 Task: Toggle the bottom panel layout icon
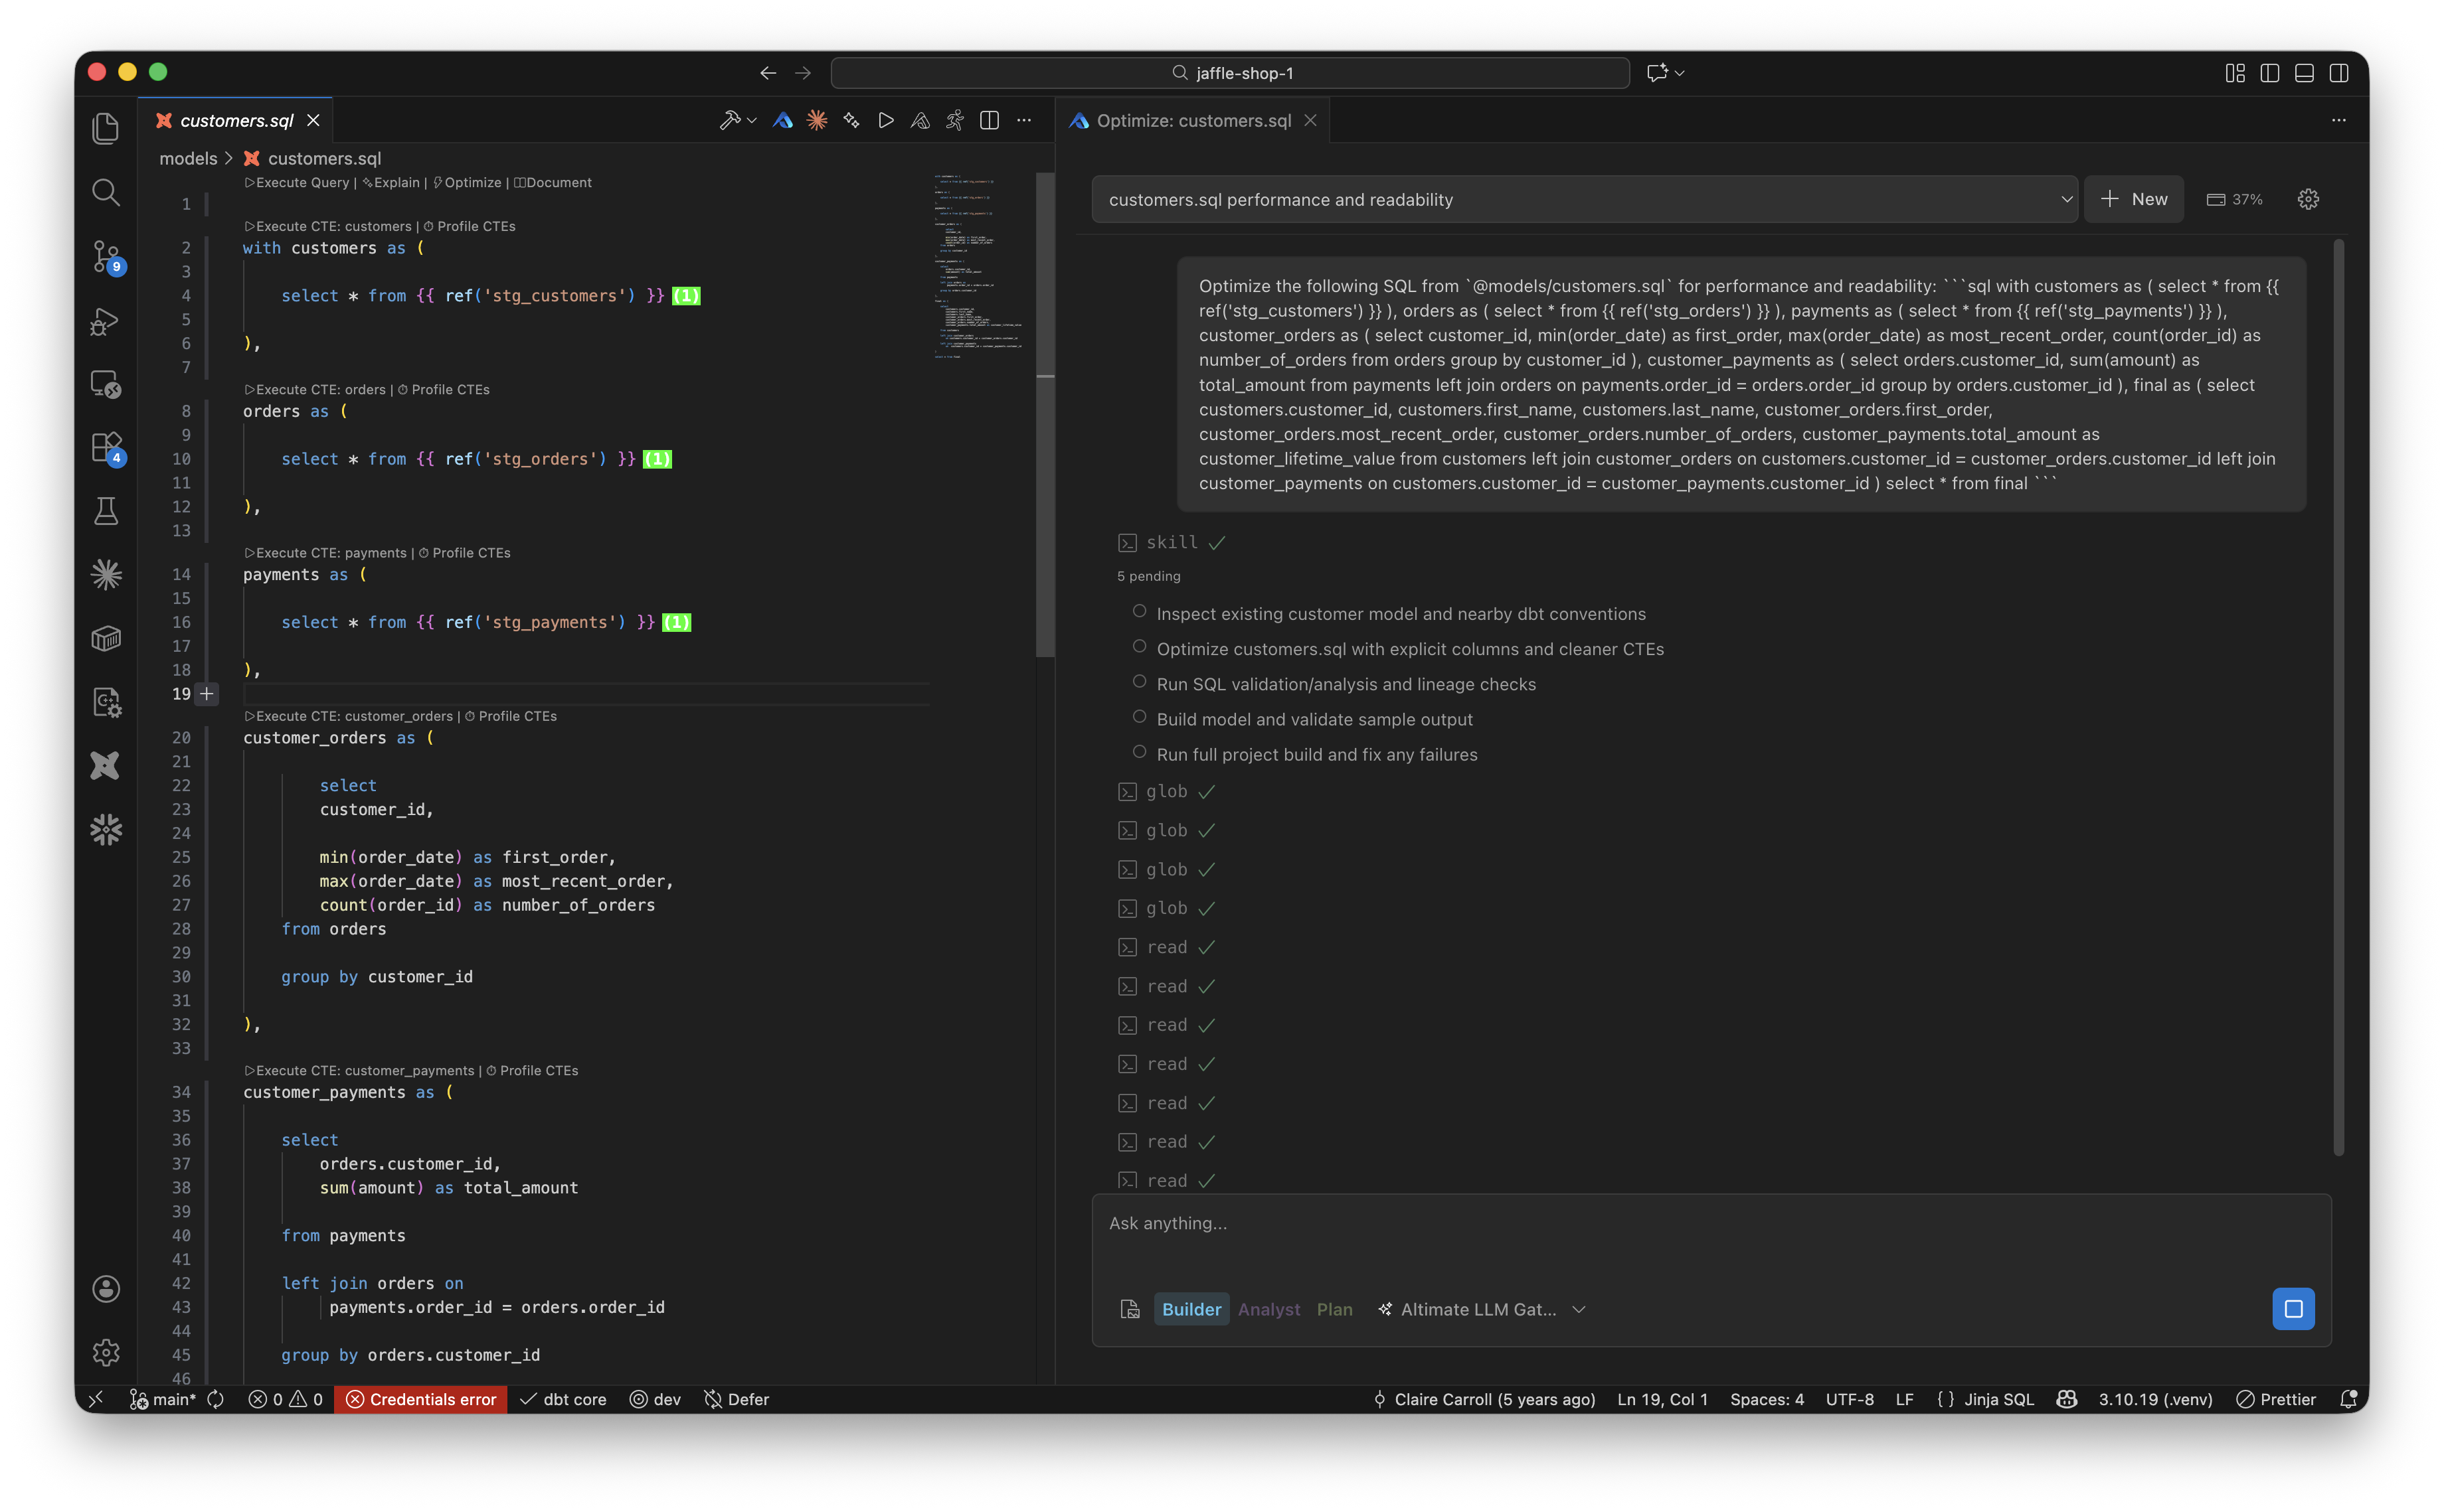(x=2305, y=73)
